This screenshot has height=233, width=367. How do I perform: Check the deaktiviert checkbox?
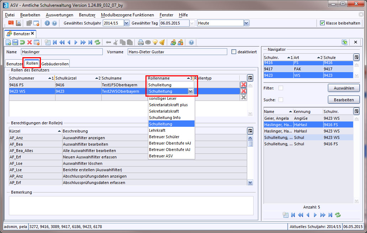pos(234,52)
